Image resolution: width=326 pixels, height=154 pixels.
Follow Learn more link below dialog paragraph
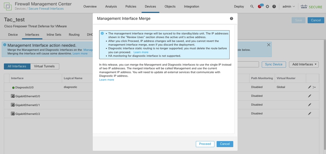coord(107,80)
